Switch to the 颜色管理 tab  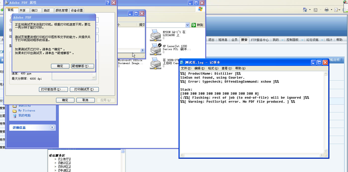click(62, 10)
